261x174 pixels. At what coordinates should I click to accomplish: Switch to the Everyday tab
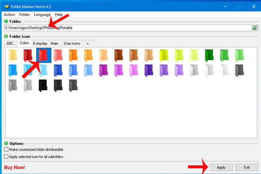40,43
